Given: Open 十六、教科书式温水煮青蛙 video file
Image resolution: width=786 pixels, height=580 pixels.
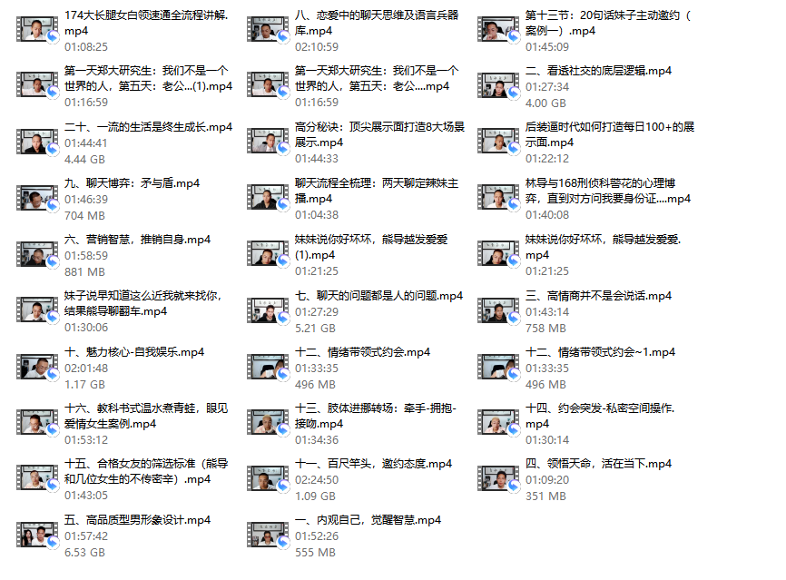Looking at the screenshot, I should [x=146, y=416].
